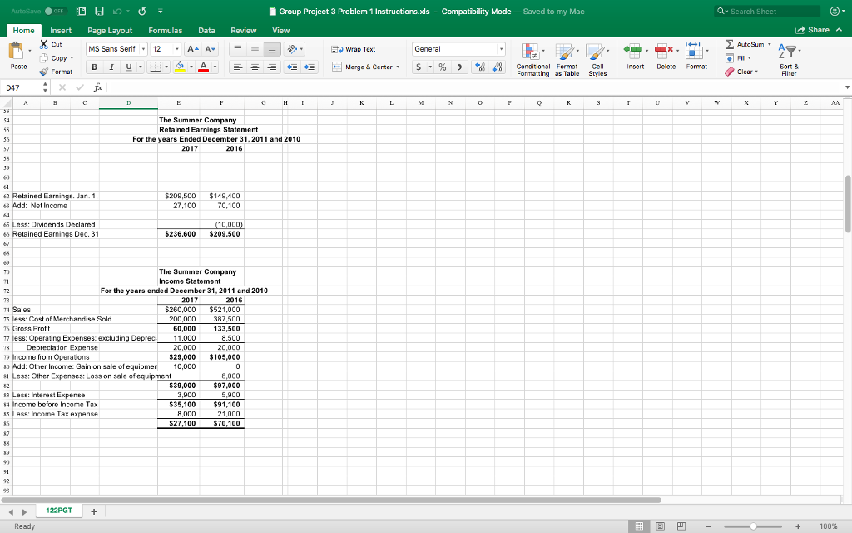The width and height of the screenshot is (852, 533).
Task: Switch to the Formulas ribbon tab
Action: click(x=165, y=30)
